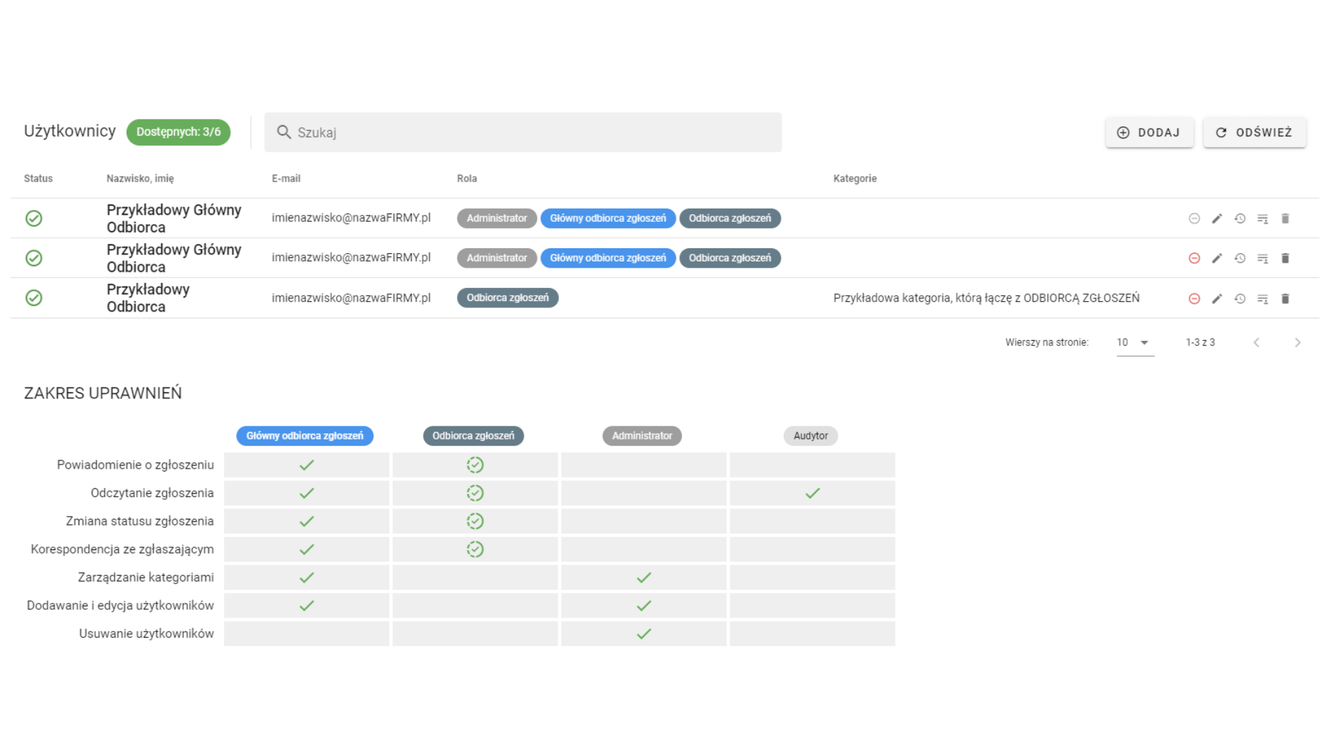Open the rows-per-page dropdown showing 10
Viewport: 1335px width, 751px height.
1135,342
